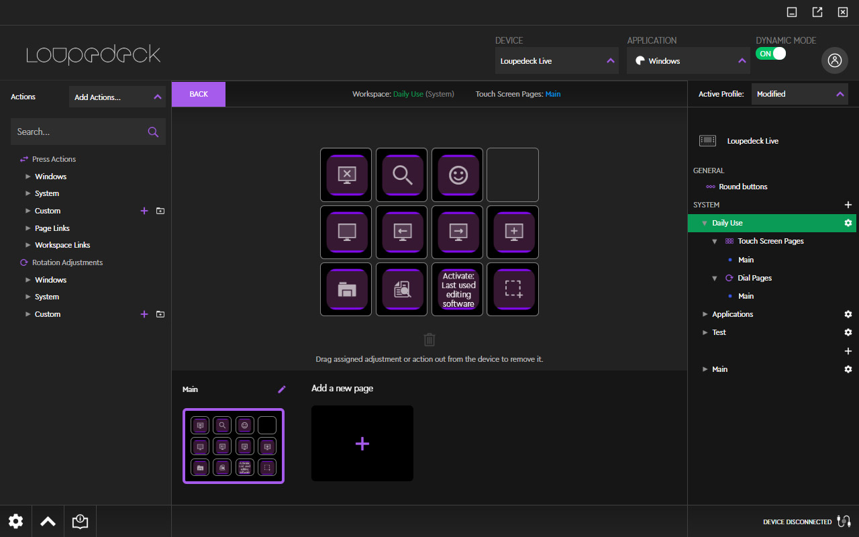Collapse the Daily Use workspace
The image size is (859, 537).
(x=705, y=223)
